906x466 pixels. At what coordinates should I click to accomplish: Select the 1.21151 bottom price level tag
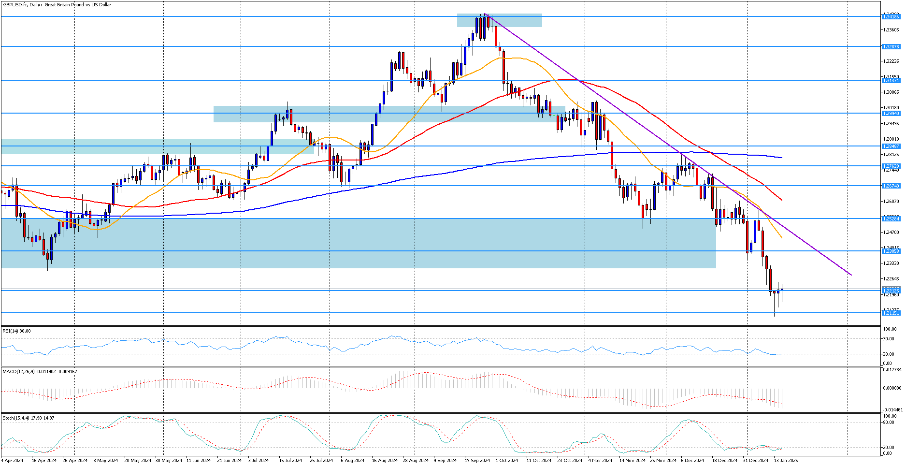(x=891, y=313)
